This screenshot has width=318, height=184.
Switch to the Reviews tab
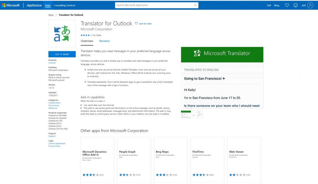pos(104,41)
